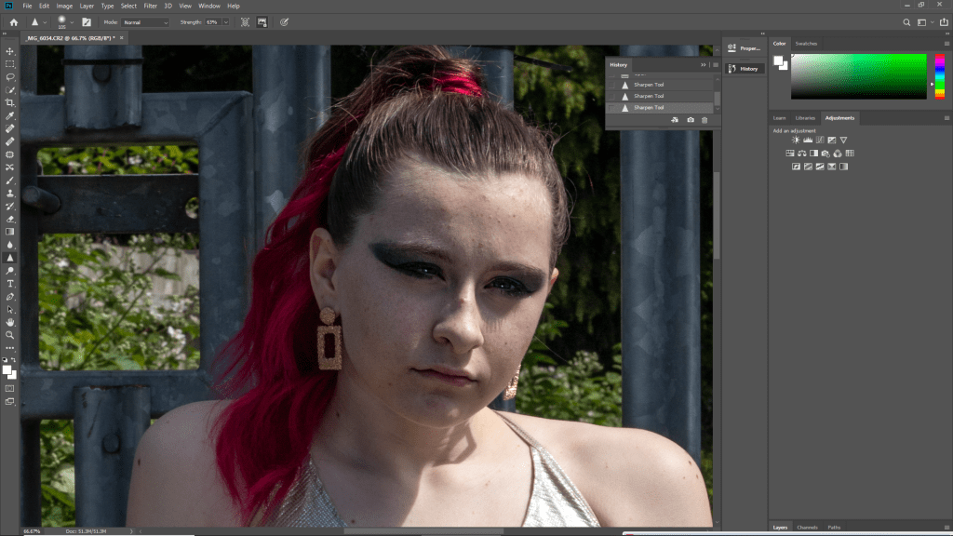Select the Move tool
The height and width of the screenshot is (536, 953).
pos(10,51)
